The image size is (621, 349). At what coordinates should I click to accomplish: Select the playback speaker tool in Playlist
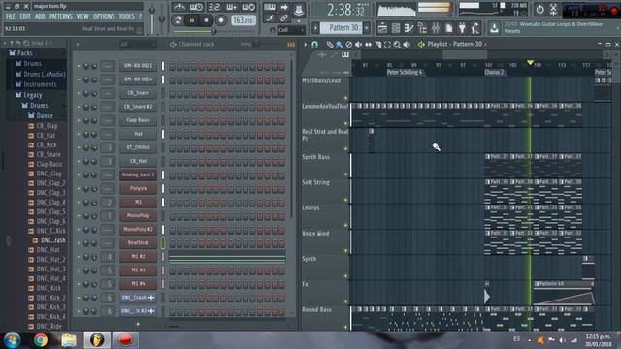(x=407, y=45)
